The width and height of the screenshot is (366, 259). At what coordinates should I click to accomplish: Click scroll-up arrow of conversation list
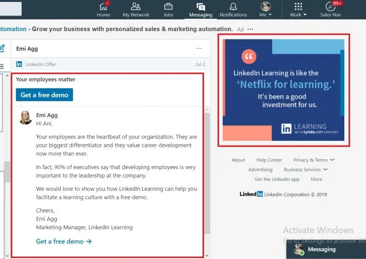click(x=7, y=76)
